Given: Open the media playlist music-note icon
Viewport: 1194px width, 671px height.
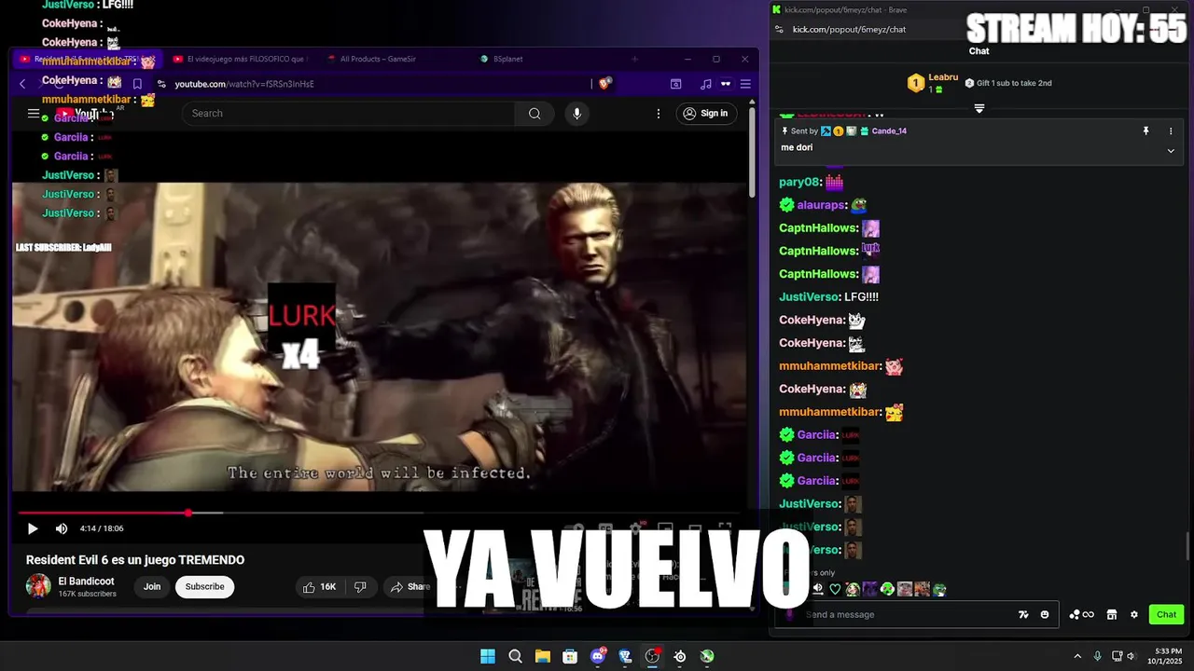Looking at the screenshot, I should (x=705, y=84).
